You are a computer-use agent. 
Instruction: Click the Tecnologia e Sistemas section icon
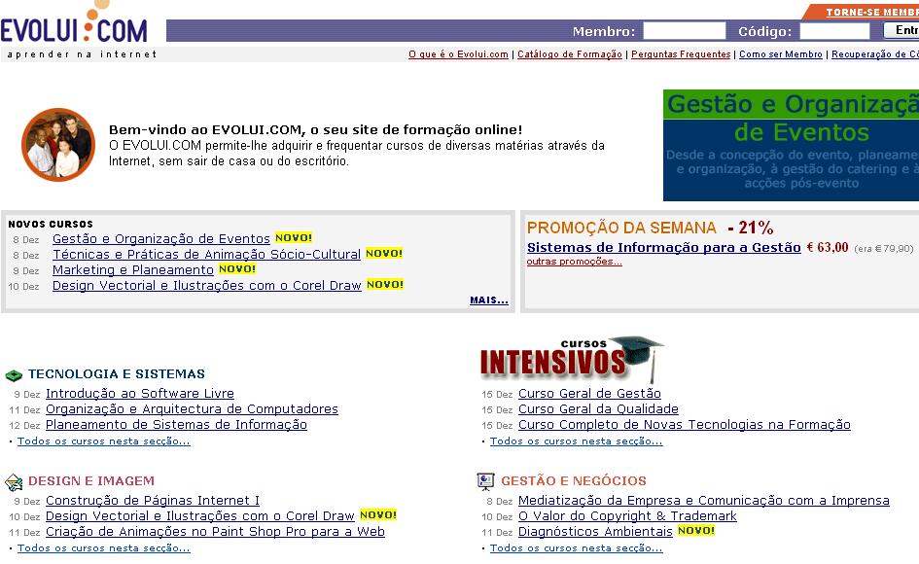14,374
